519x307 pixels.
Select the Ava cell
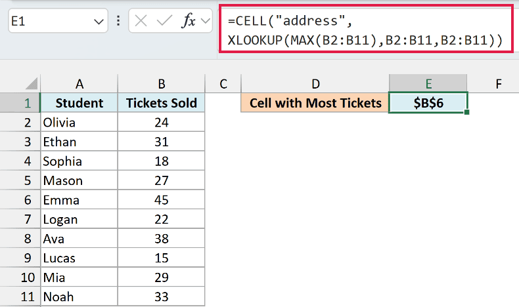[x=79, y=239]
